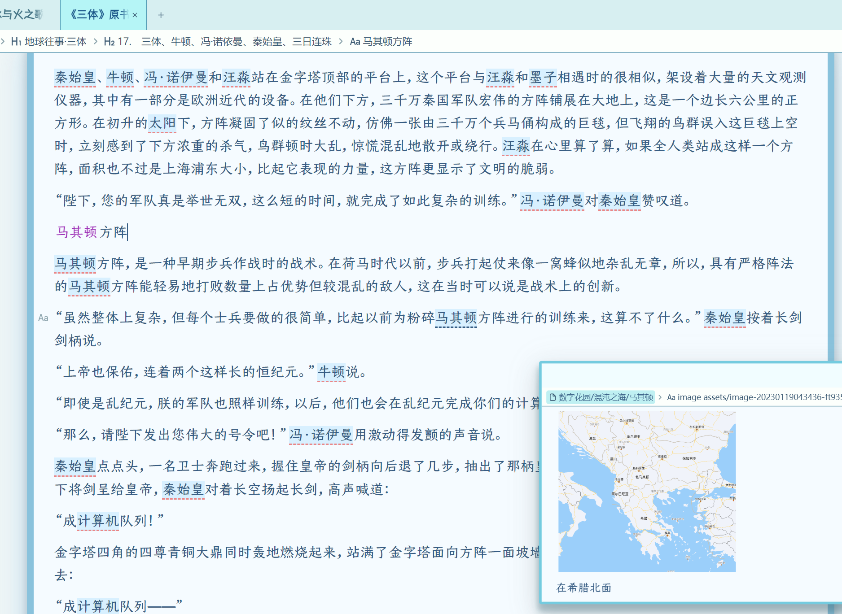
Task: Open the 马其顿 link after 粉碎
Action: pyautogui.click(x=456, y=318)
